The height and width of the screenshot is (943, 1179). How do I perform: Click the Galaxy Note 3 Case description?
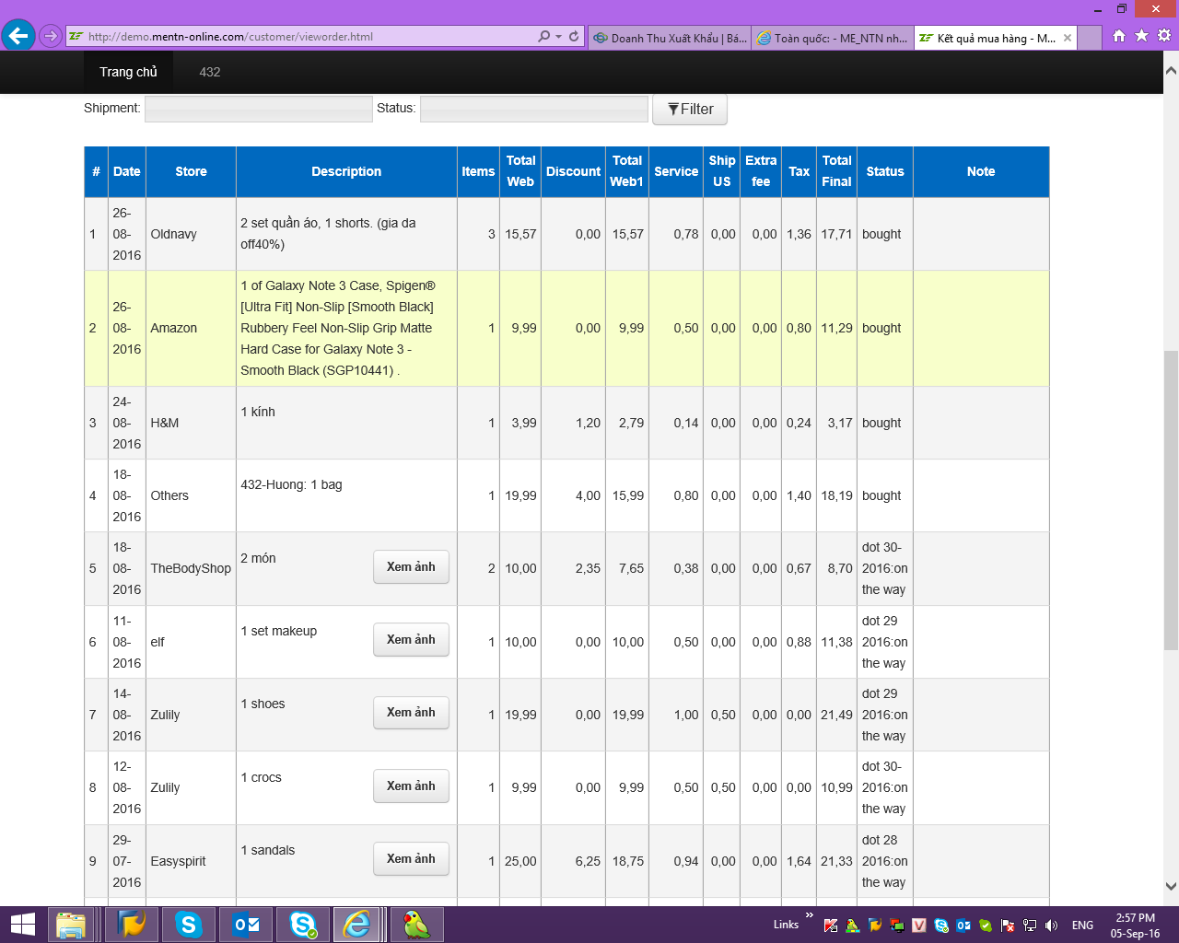(x=338, y=328)
